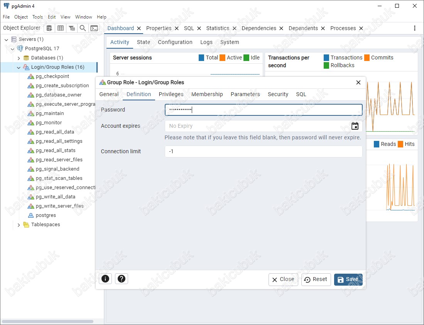
Task: Select the pg_read_all_settings role
Action: click(59, 141)
